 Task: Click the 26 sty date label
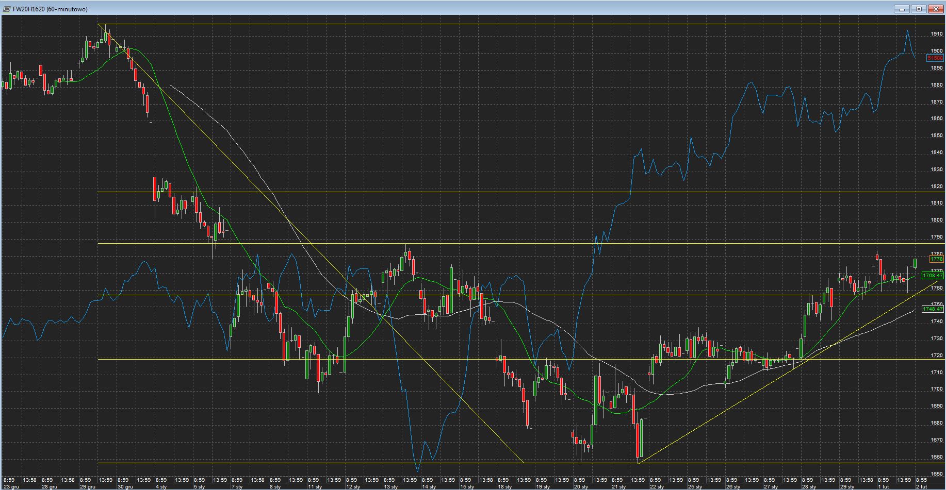[x=733, y=486]
